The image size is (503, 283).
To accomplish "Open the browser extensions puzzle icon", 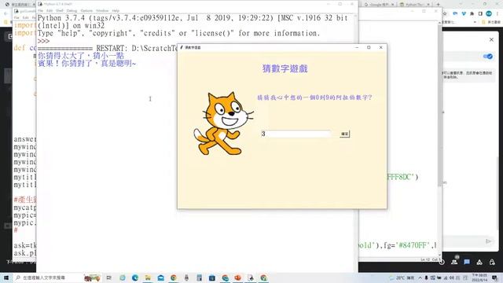I will (x=472, y=13).
